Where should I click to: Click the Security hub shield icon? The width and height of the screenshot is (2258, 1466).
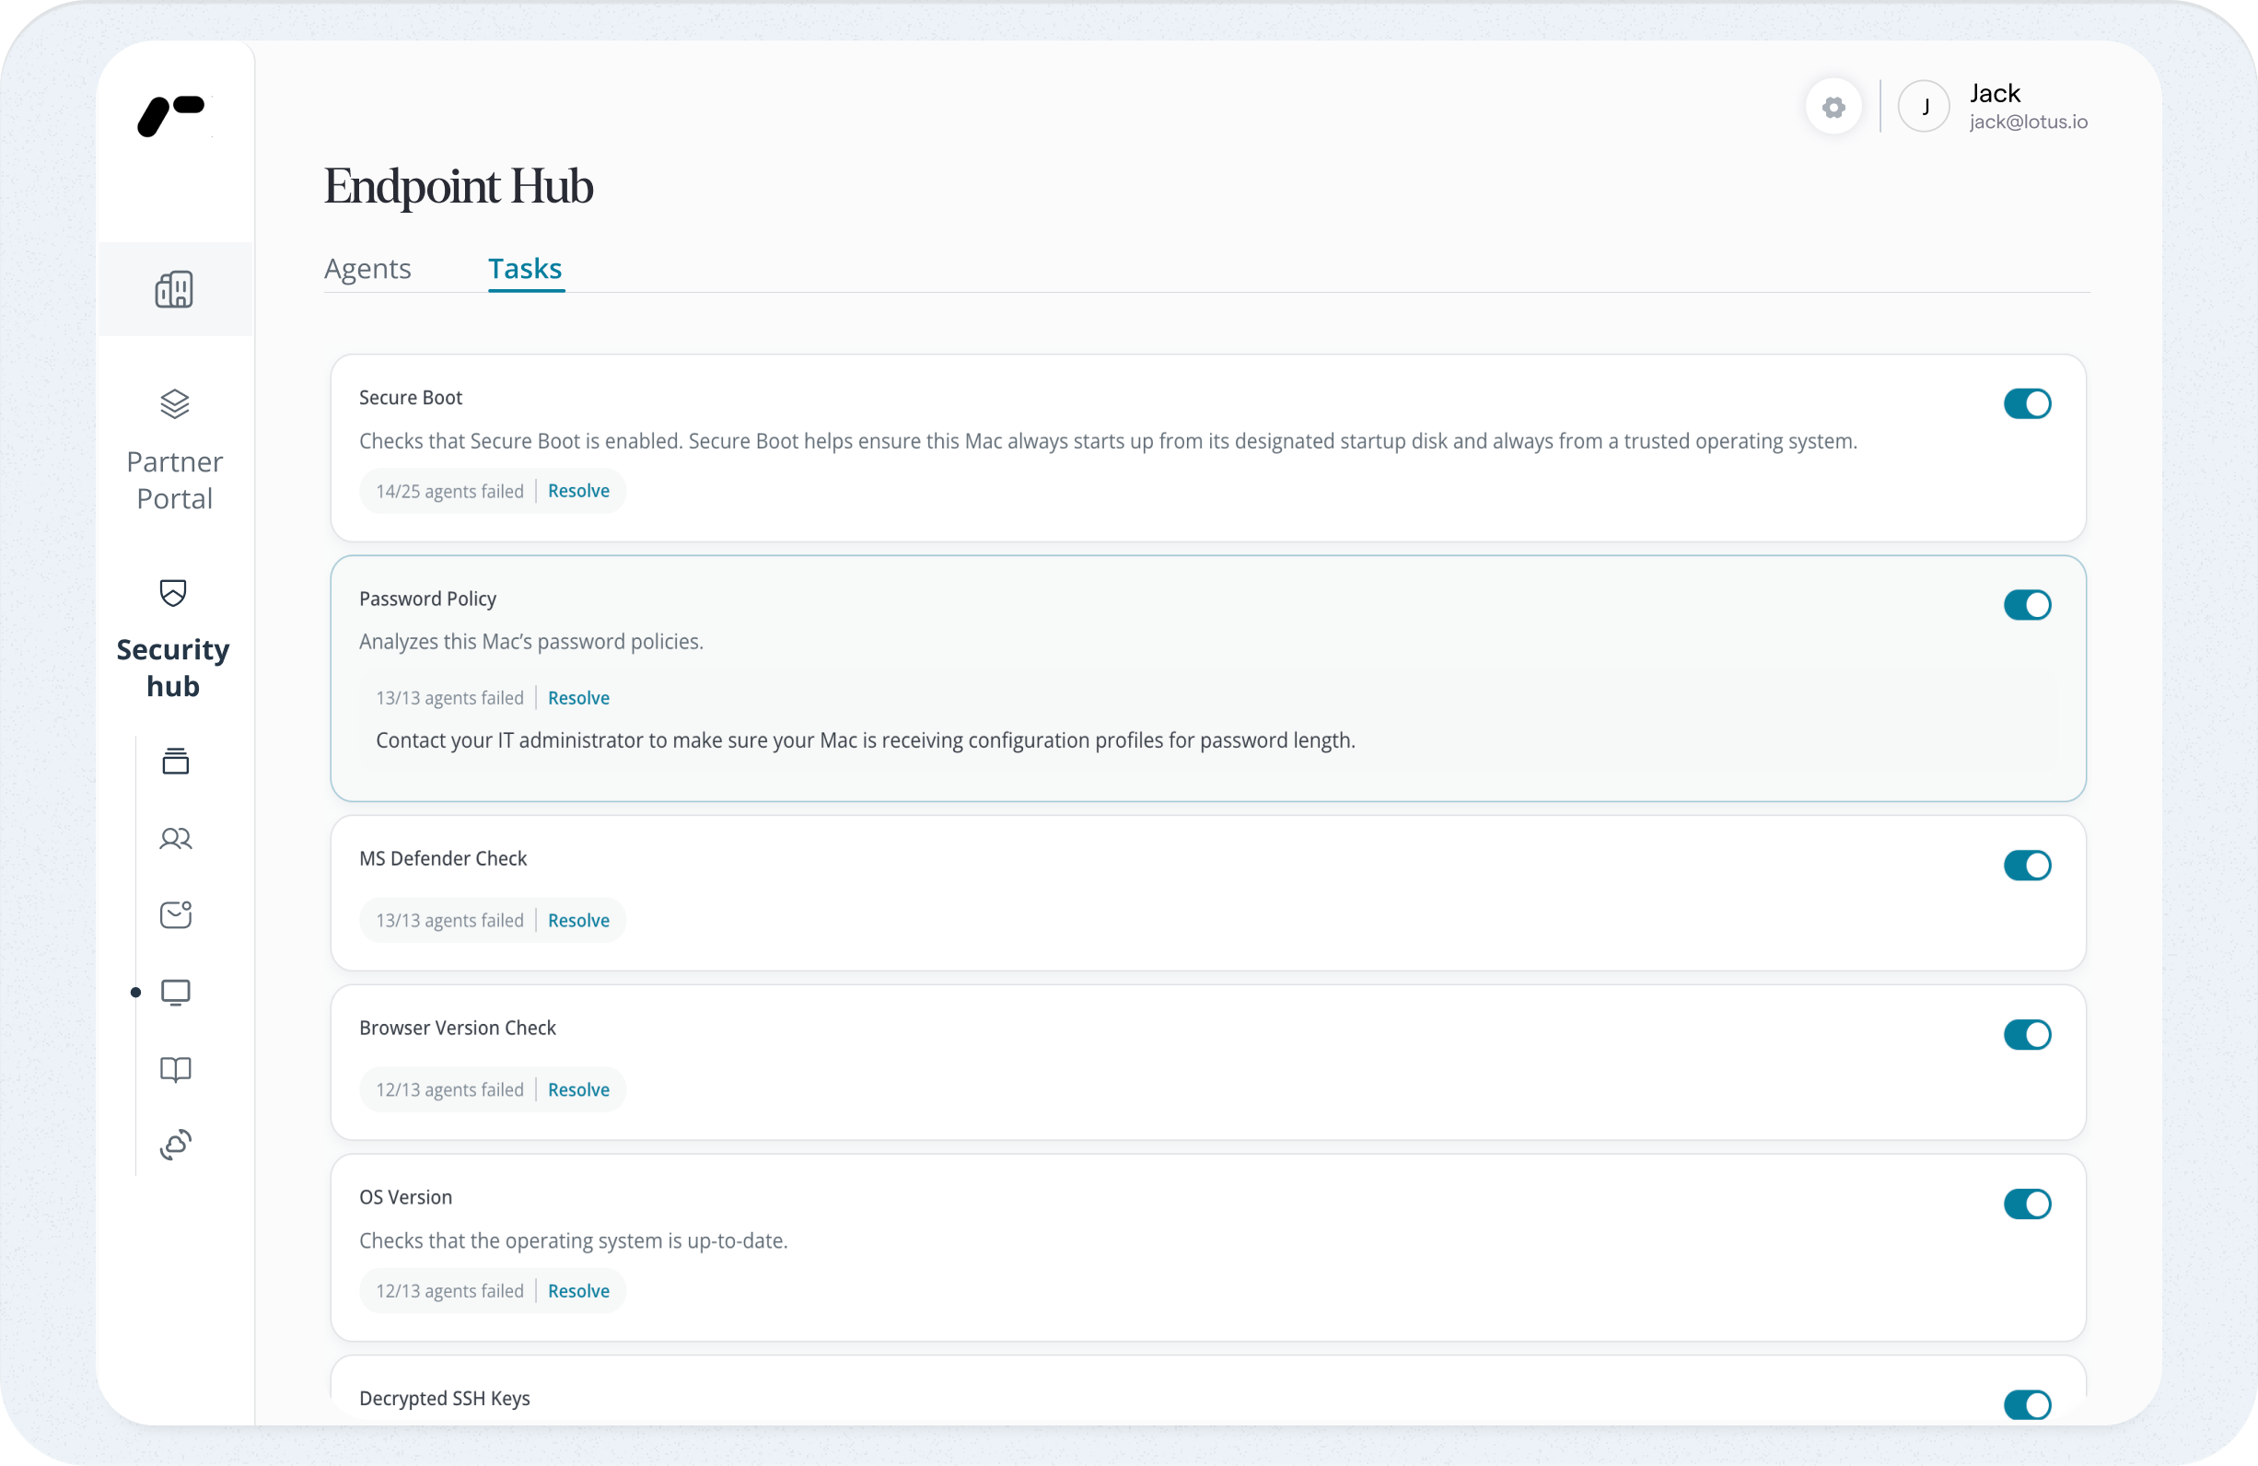(x=174, y=593)
